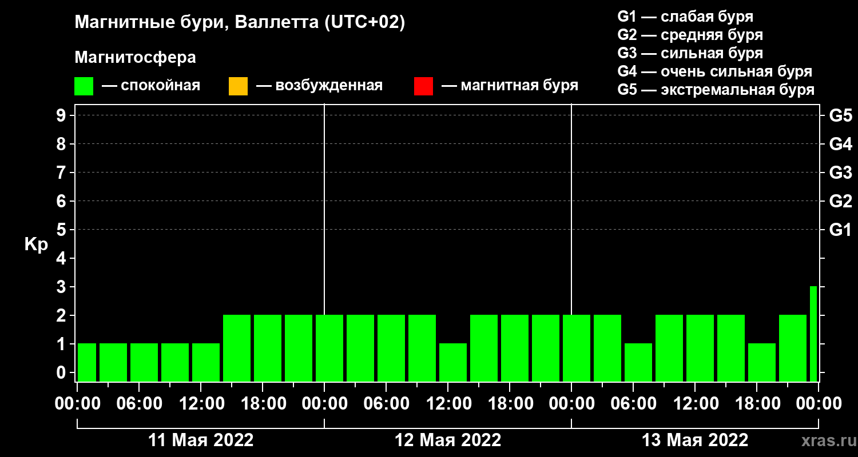
Task: Click the bar above the 18:00 tick on 12 May
Action: 515,348
